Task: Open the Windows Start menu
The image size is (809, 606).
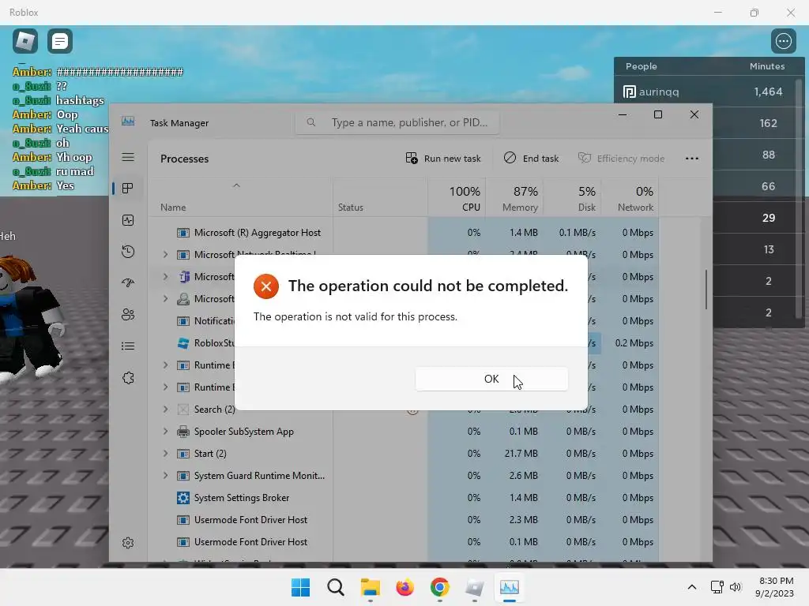Action: point(300,587)
